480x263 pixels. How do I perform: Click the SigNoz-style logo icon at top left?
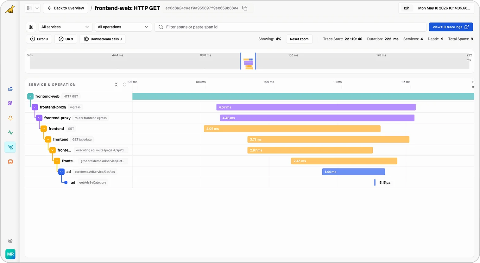coord(10,9)
